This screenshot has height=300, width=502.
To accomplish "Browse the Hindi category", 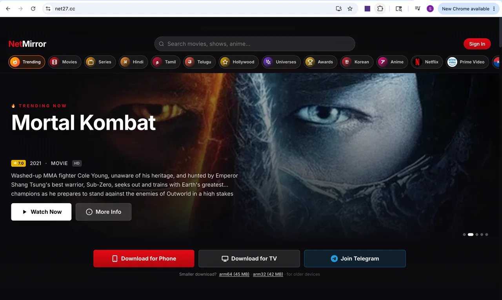I will click(133, 62).
